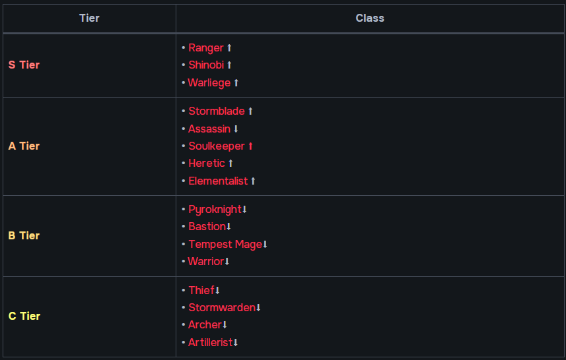Click the Archer class link
This screenshot has width=566, height=360.
(x=205, y=324)
